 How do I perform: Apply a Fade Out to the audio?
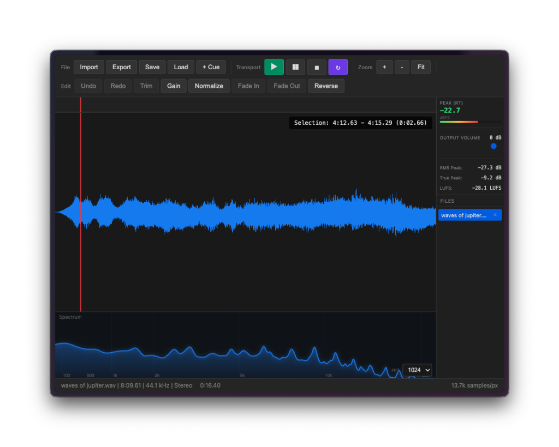286,86
